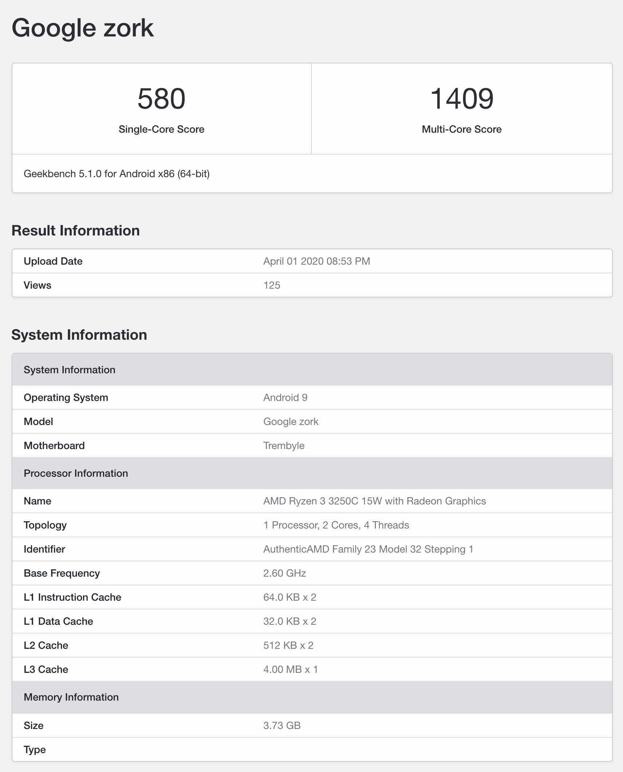Screen dimensions: 623x772
Task: Click the 3.73 GB memory size value
Action: click(282, 726)
